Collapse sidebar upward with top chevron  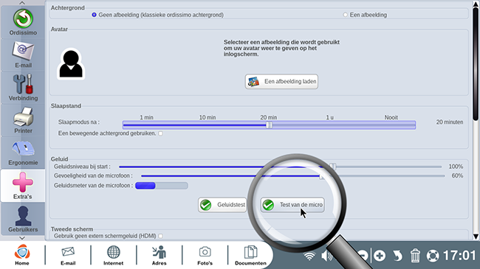click(x=22, y=3)
